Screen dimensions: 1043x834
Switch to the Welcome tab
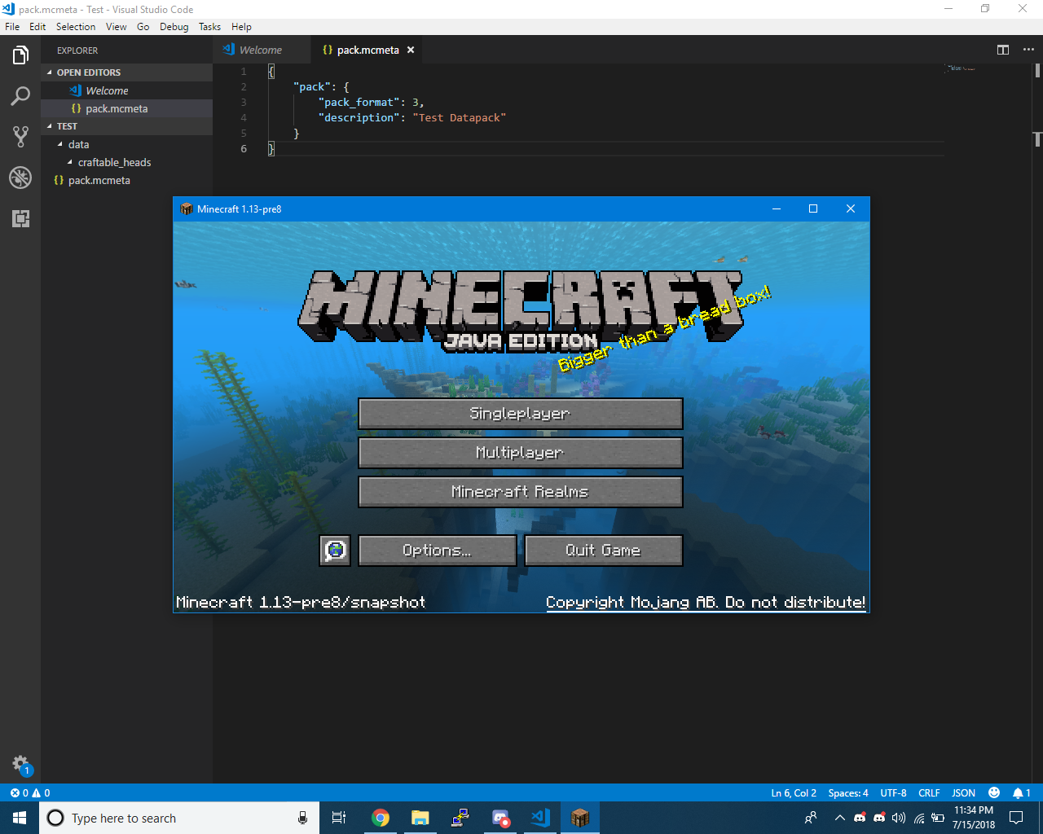261,50
